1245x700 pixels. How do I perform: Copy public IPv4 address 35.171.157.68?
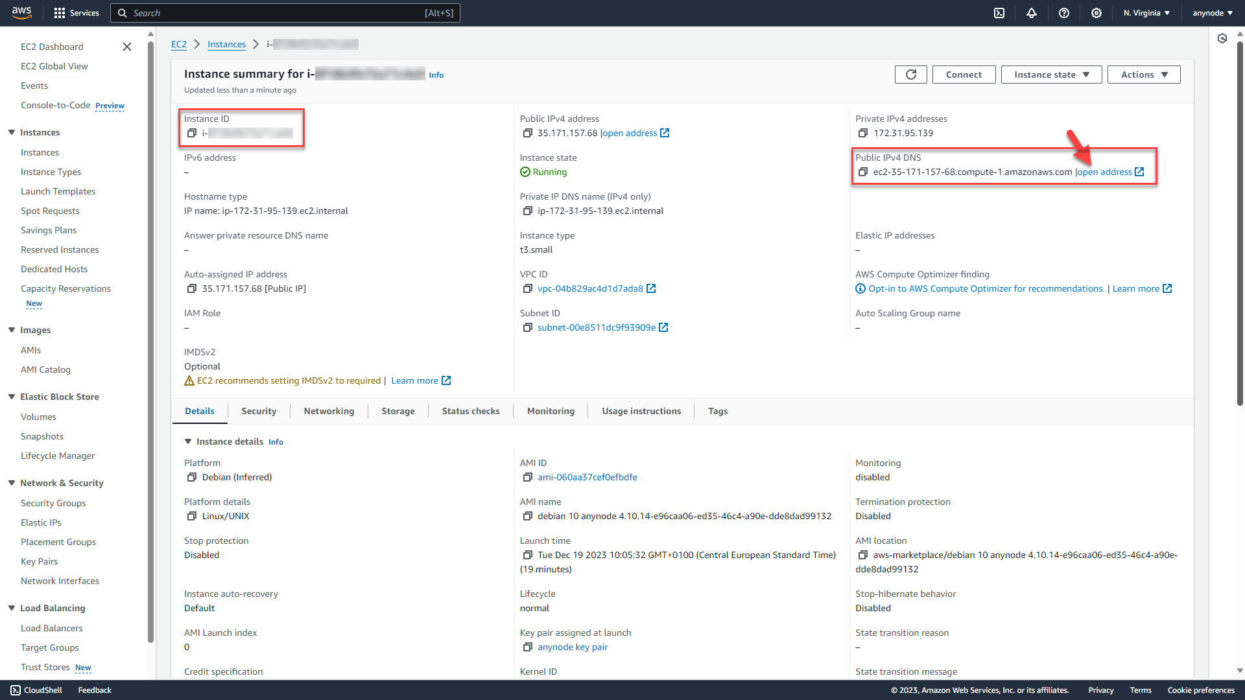pyautogui.click(x=528, y=133)
